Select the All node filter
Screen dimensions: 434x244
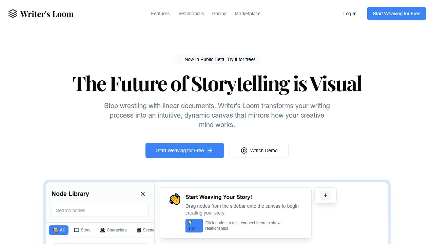58,230
